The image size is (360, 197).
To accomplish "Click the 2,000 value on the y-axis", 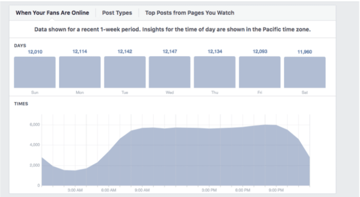I will pyautogui.click(x=35, y=165).
